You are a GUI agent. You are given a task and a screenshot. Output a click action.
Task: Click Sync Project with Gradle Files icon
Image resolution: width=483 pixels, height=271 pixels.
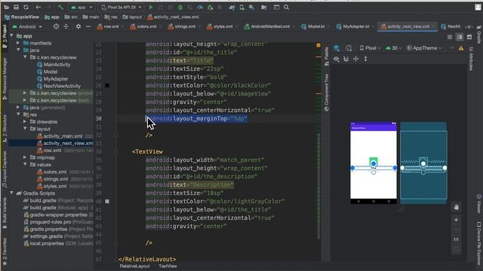click(x=232, y=7)
